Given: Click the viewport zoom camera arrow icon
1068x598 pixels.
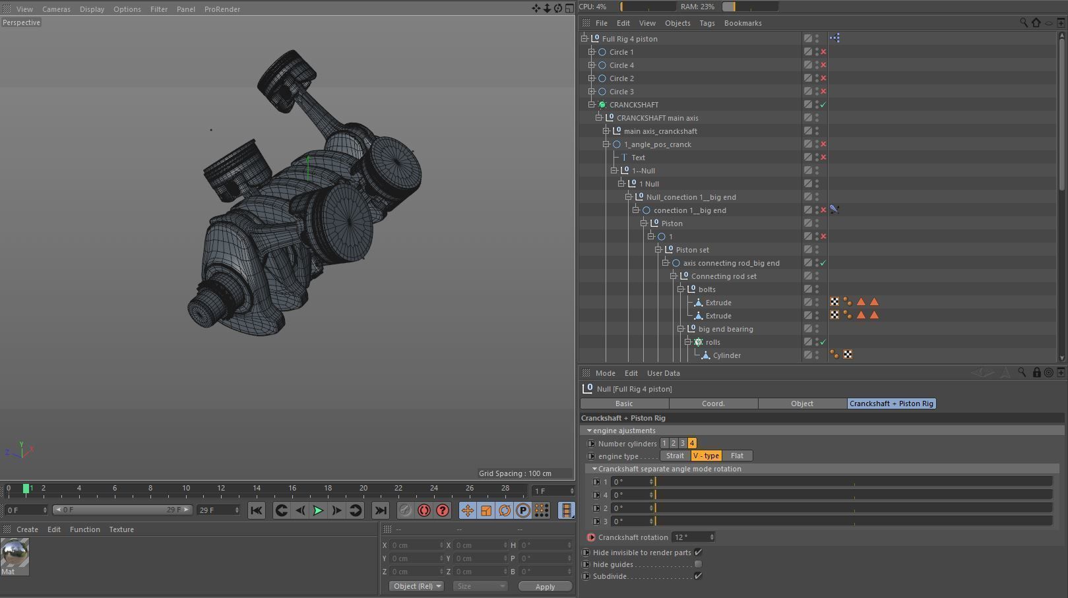Looking at the screenshot, I should [547, 9].
